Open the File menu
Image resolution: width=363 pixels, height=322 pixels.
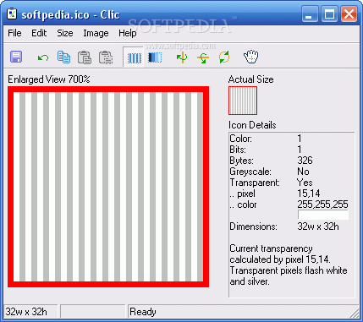pos(14,33)
